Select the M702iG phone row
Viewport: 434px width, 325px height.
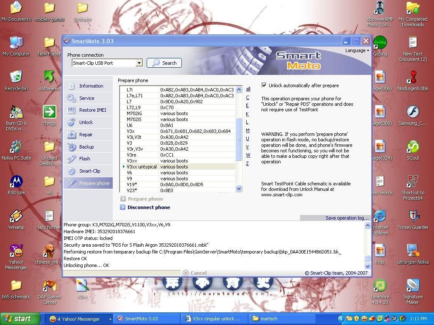(x=178, y=113)
